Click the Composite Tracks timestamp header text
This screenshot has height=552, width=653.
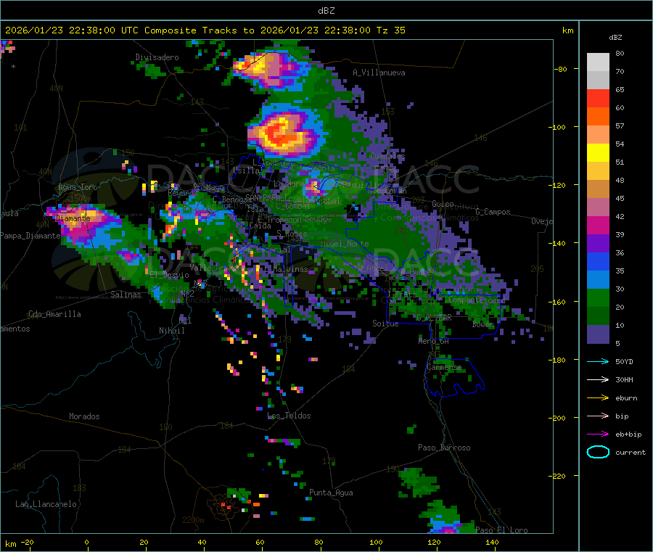[205, 30]
